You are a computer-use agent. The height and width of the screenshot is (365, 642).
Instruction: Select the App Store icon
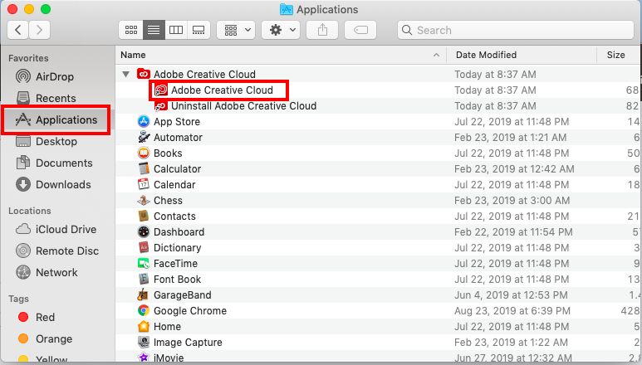(144, 121)
